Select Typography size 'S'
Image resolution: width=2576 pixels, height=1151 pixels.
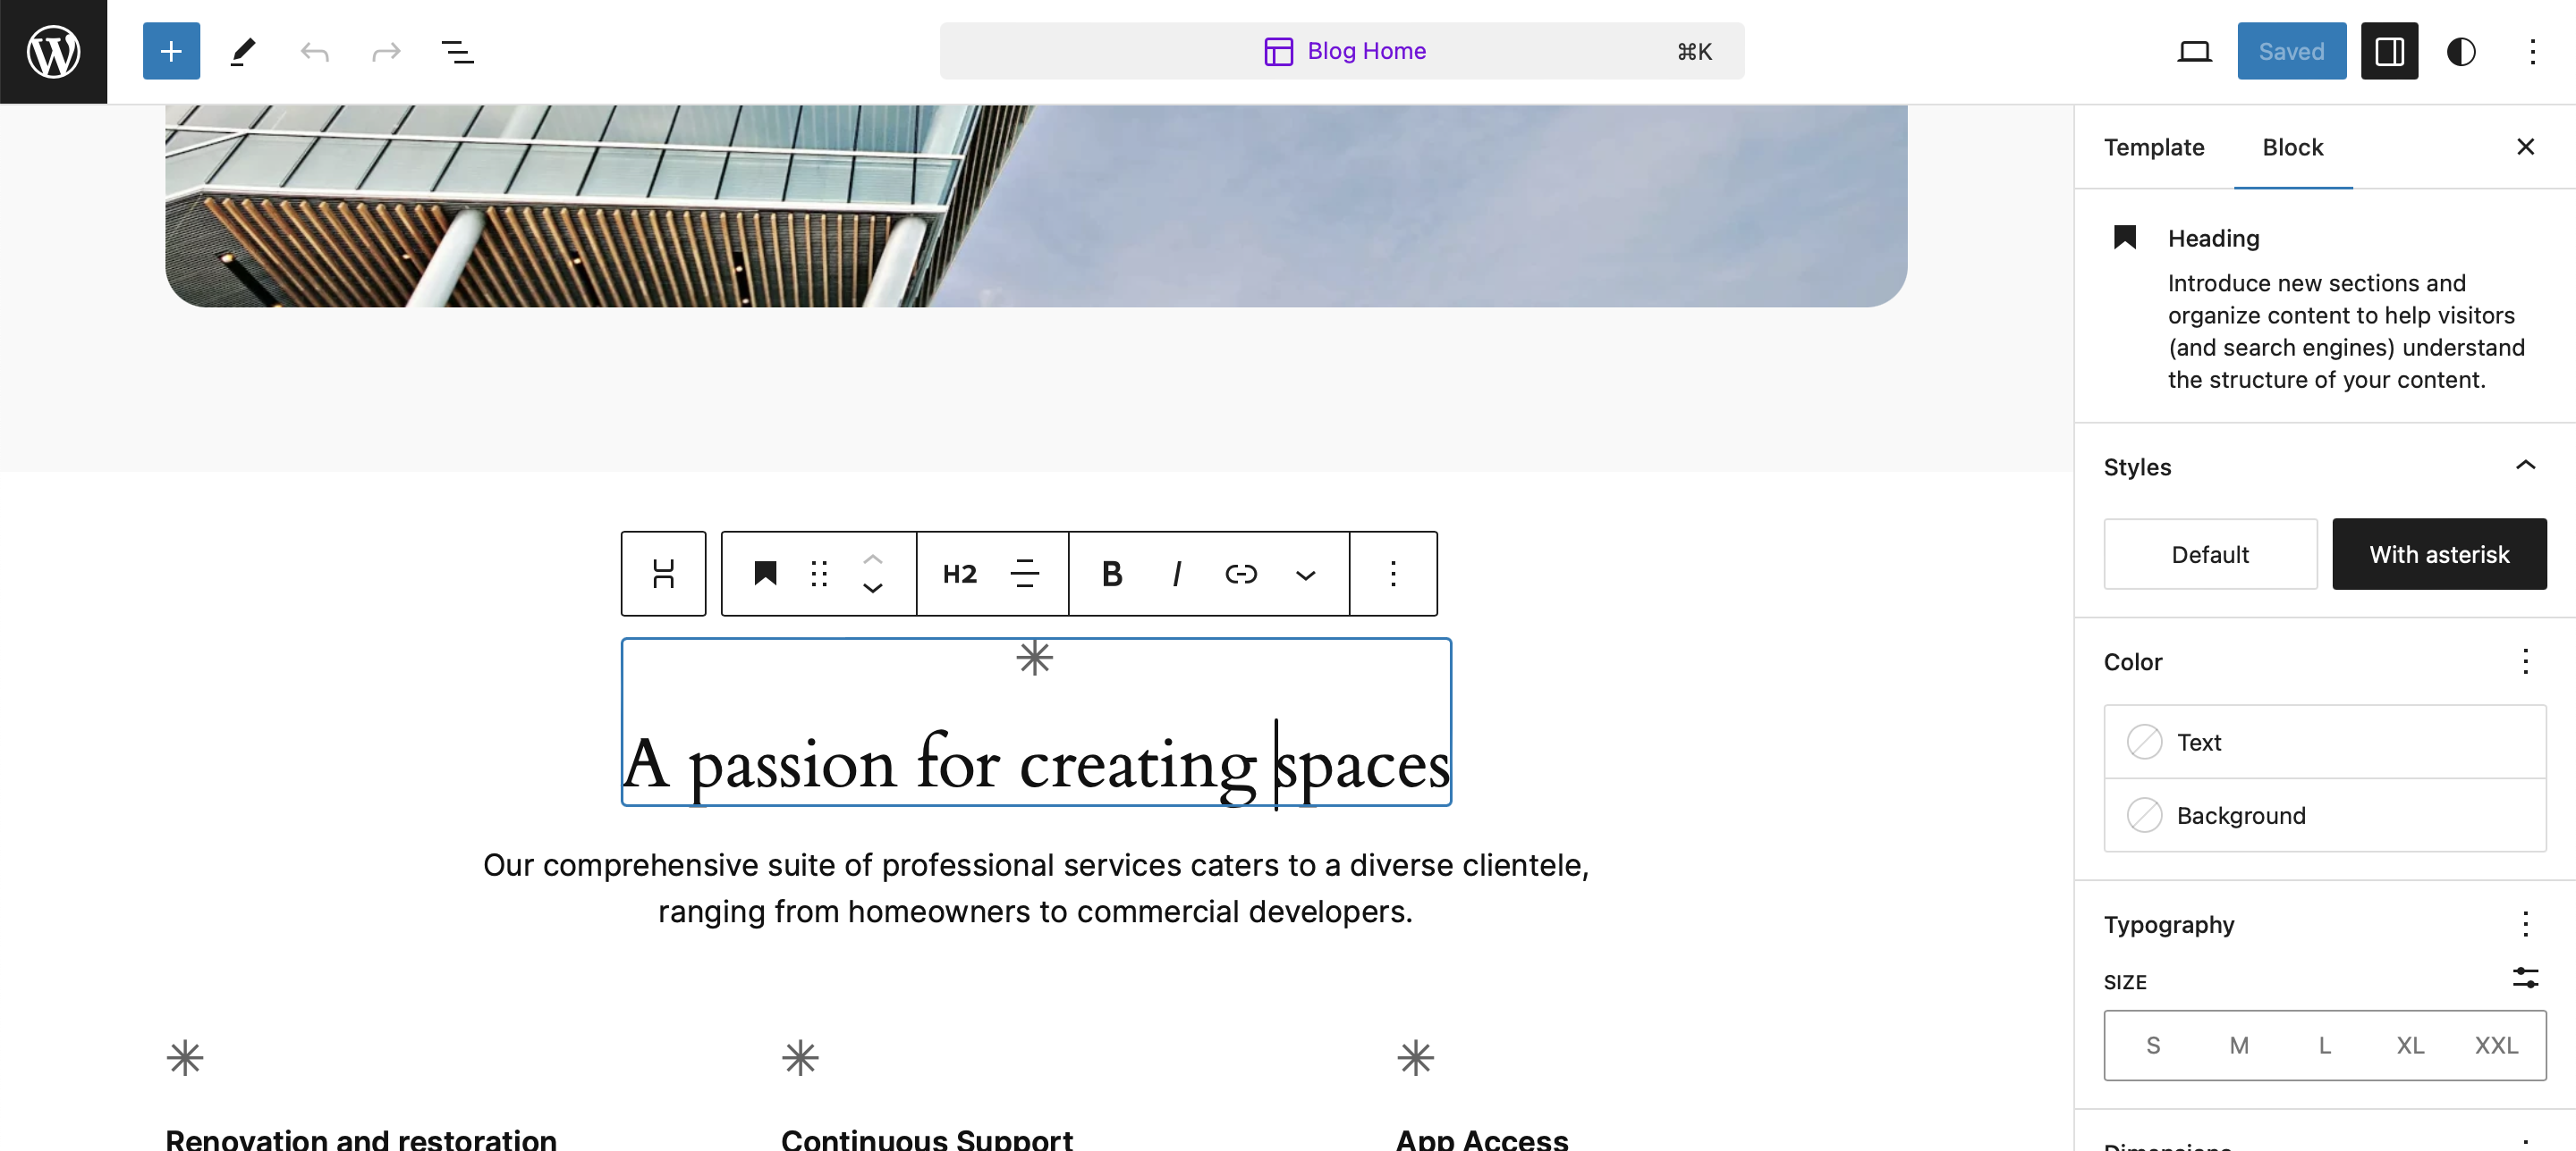click(x=2152, y=1045)
